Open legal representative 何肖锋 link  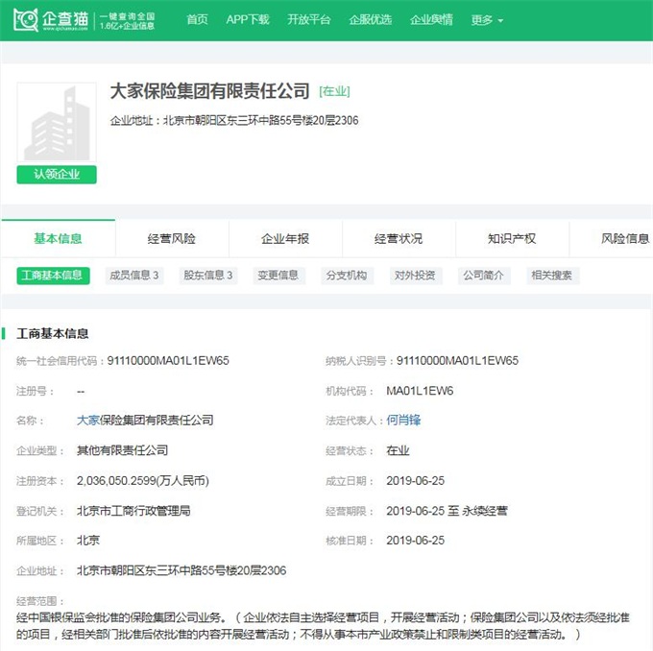(x=403, y=421)
